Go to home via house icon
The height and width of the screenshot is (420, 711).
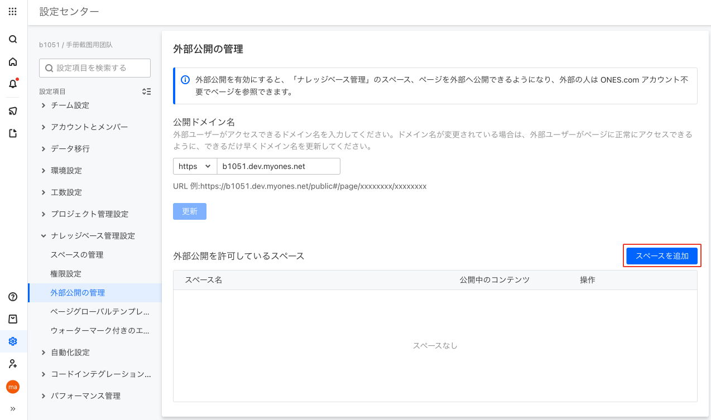point(13,62)
